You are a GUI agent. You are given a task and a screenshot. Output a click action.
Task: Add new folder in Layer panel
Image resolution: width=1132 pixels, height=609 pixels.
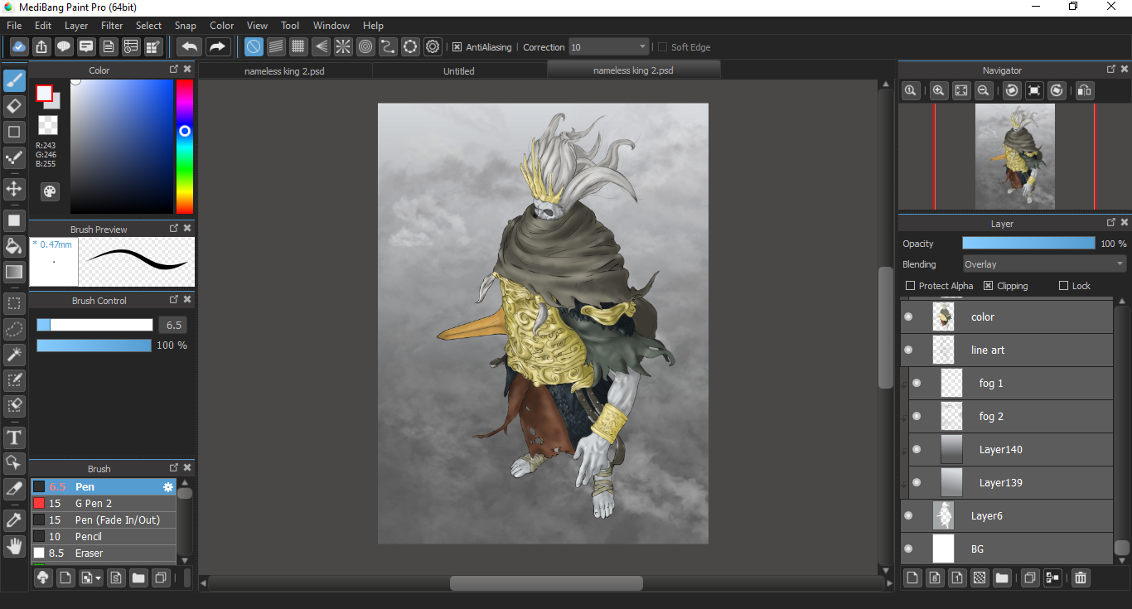click(1002, 578)
